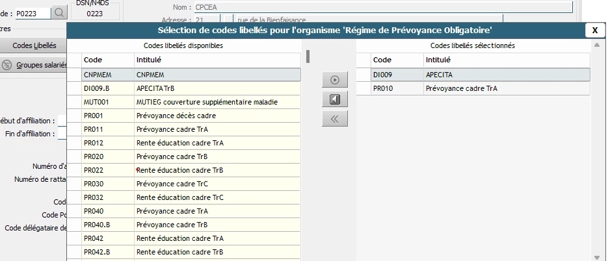Screen dimensions: 608x261
Task: Click the magnifier search icon
Action: [x=59, y=12]
